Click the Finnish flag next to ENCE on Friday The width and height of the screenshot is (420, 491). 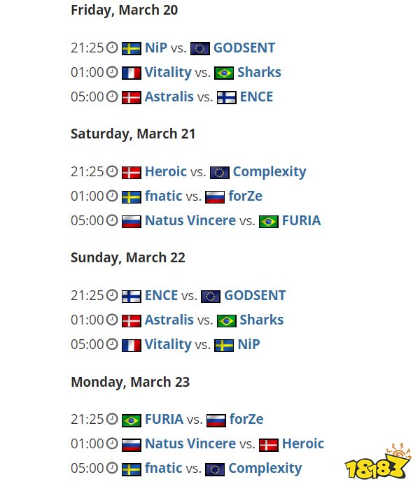coord(226,97)
